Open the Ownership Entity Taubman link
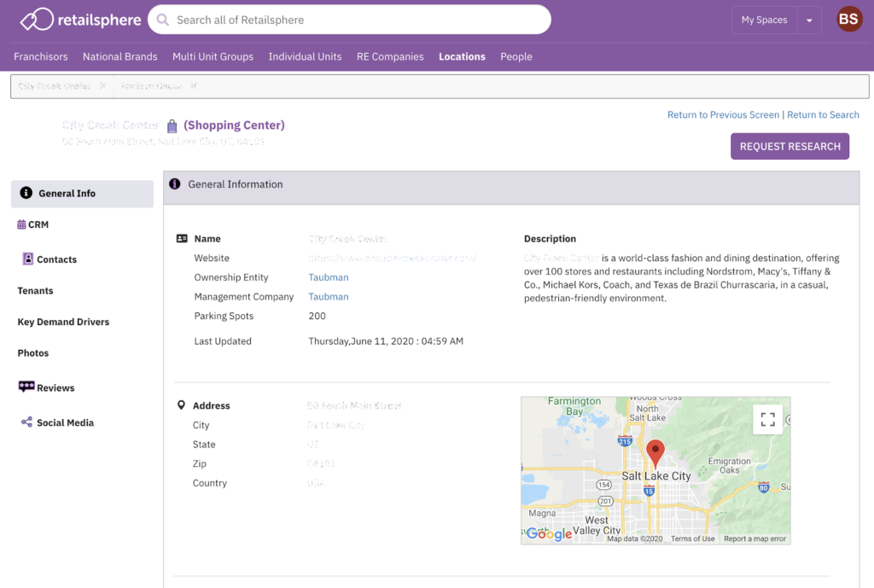Image resolution: width=874 pixels, height=588 pixels. click(x=329, y=277)
